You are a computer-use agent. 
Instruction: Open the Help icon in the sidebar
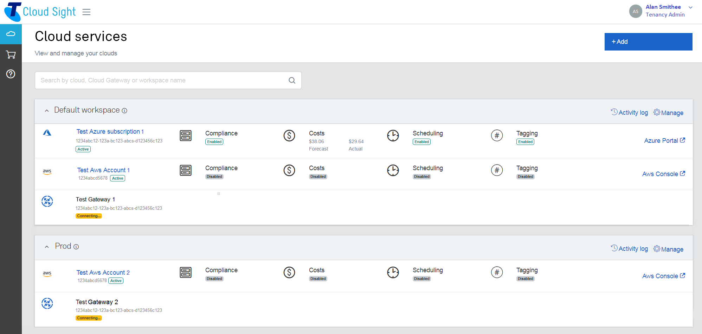pyautogui.click(x=11, y=74)
